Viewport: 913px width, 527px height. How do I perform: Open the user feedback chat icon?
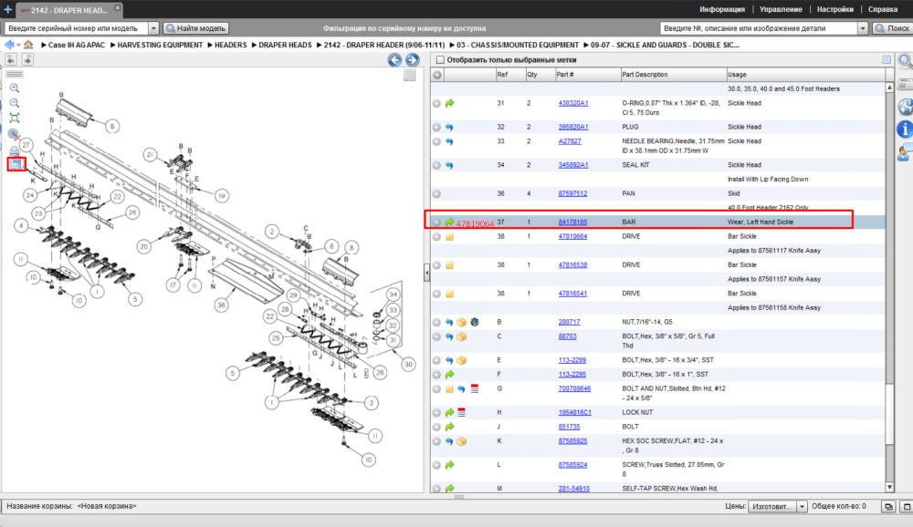(905, 152)
